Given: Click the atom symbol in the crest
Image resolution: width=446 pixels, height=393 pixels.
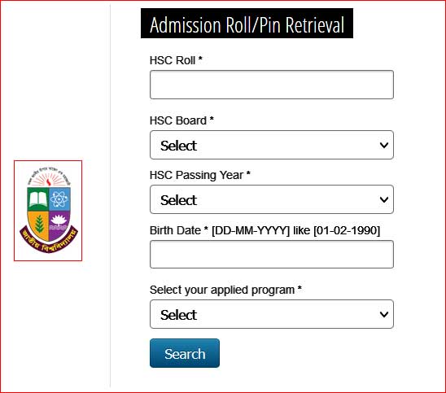Looking at the screenshot, I should 59,199.
